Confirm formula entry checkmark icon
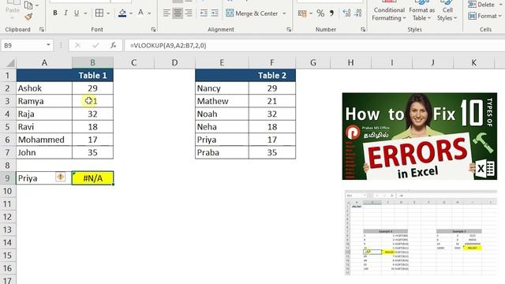 tap(95, 46)
